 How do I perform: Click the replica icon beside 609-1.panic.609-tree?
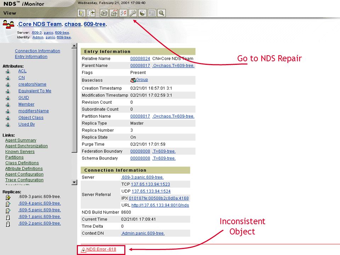(8, 217)
